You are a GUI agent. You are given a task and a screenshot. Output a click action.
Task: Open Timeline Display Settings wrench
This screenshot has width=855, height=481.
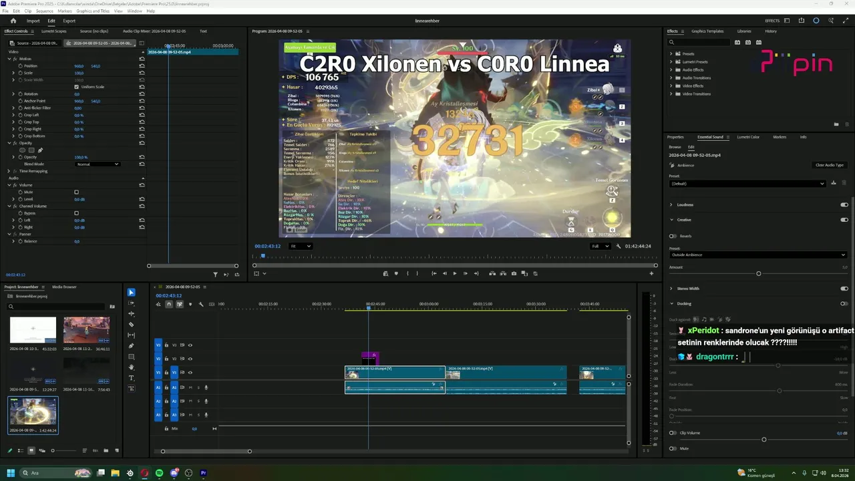pyautogui.click(x=201, y=305)
